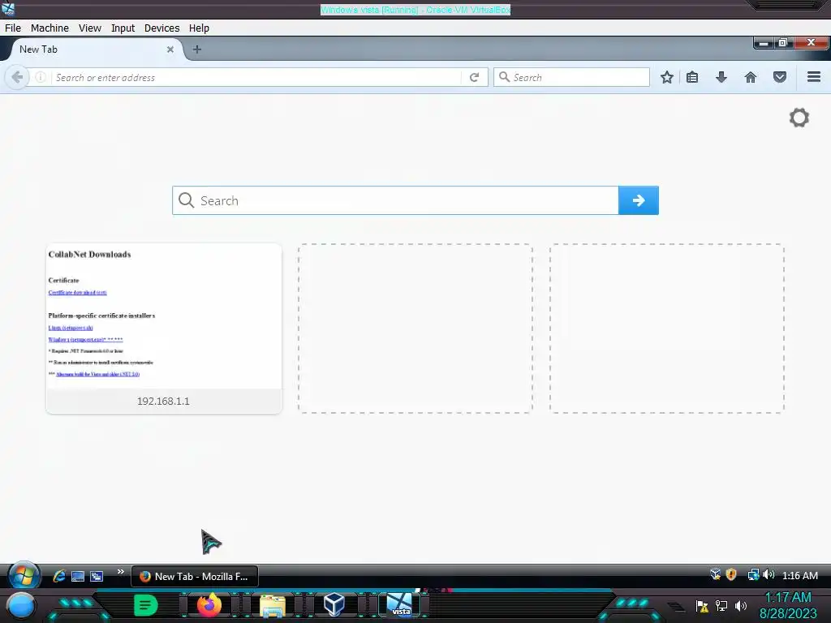
Task: Click the host network tray icon
Action: tap(721, 605)
